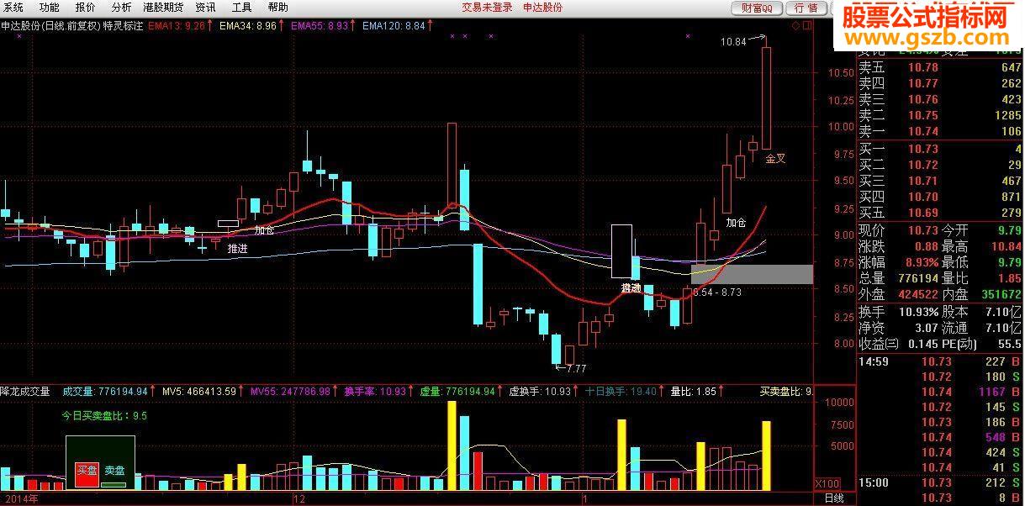The height and width of the screenshot is (506, 1025).
Task: Click the 内盘 value 351672
Action: pyautogui.click(x=1001, y=294)
